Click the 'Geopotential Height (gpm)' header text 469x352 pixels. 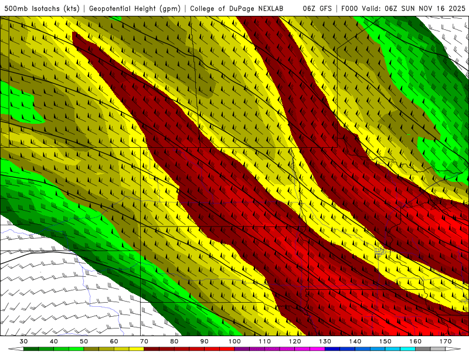[x=135, y=9]
